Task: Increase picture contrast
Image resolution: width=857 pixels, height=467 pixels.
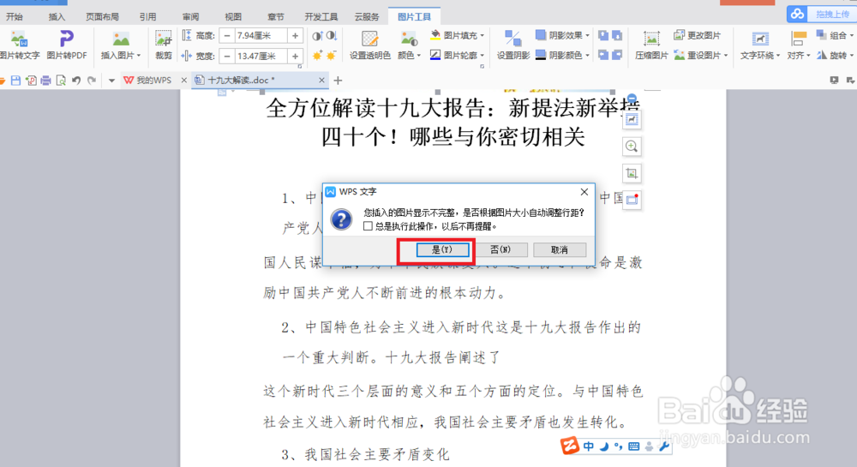Action: (317, 36)
